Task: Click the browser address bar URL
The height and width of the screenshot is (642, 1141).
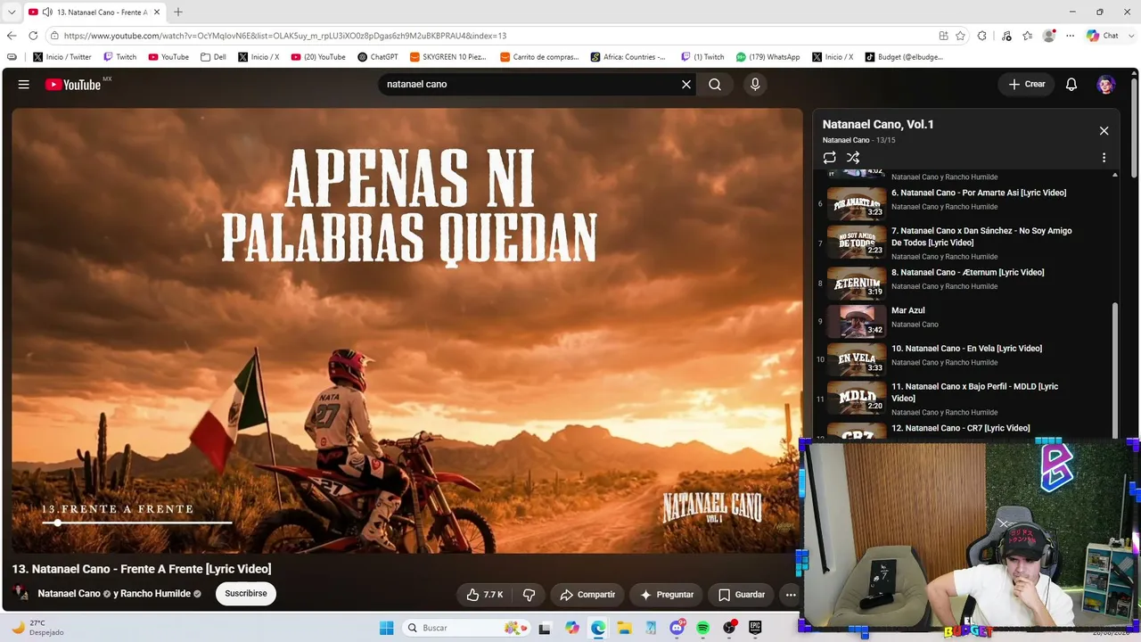Action: click(x=285, y=36)
